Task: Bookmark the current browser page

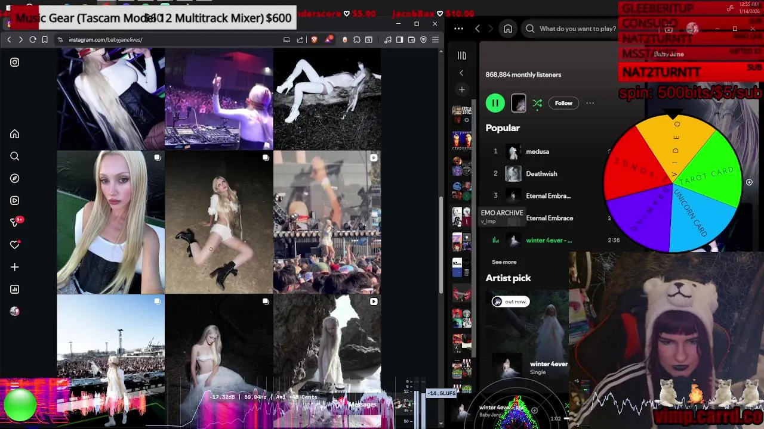Action: (45, 39)
